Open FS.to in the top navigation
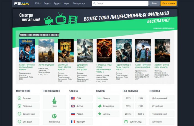This screenshot has height=126, width=194. point(38,4)
